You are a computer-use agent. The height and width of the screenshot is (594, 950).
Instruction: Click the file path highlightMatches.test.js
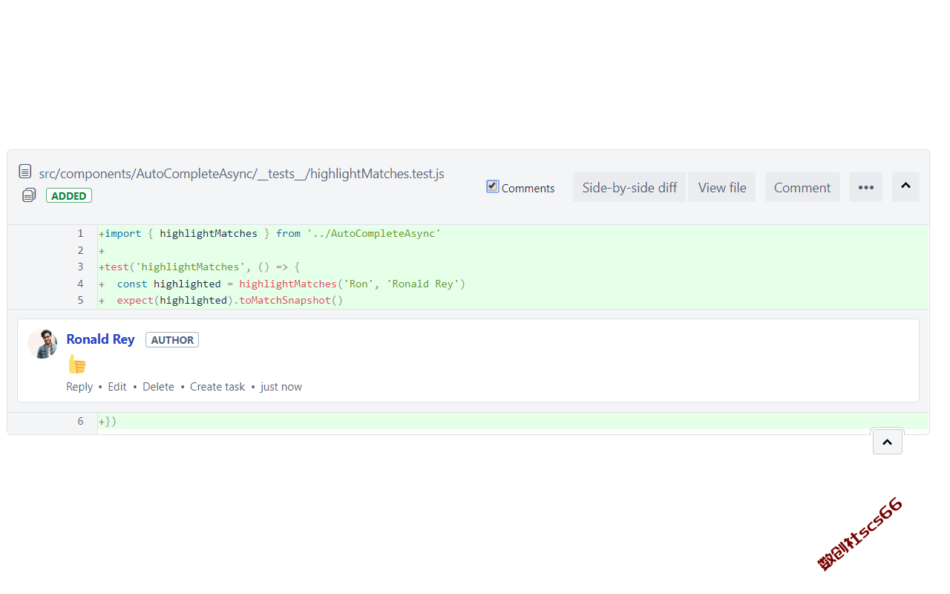pyautogui.click(x=242, y=174)
